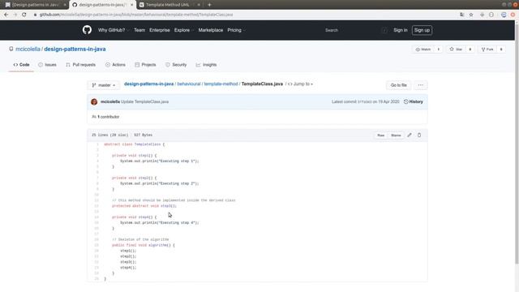Image resolution: width=519 pixels, height=292 pixels.
Task: Go forward using browser forward arrow
Action: pyautogui.click(x=15, y=15)
